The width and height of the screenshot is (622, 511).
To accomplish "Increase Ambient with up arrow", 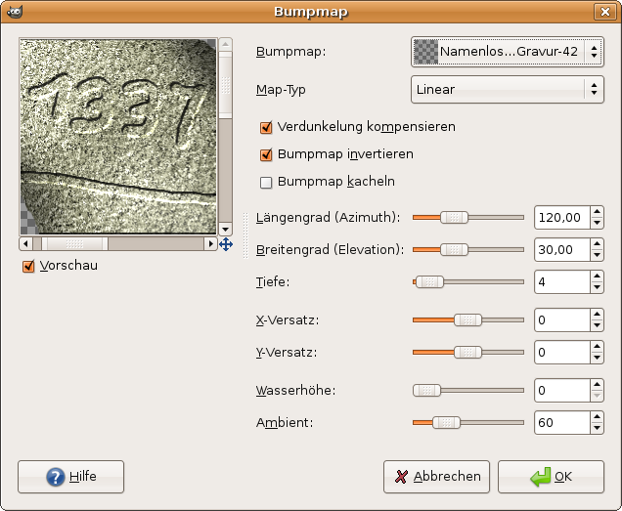I will [597, 417].
